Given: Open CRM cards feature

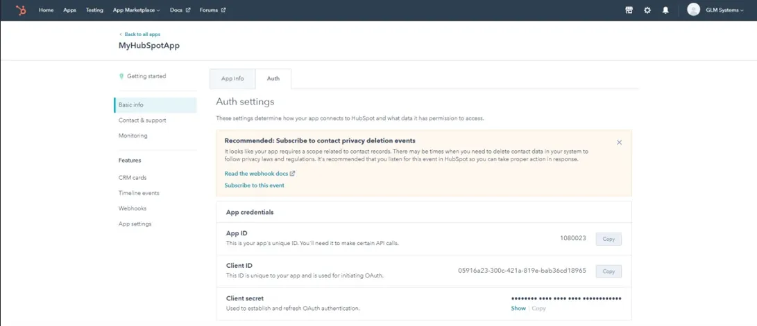Looking at the screenshot, I should 133,178.
